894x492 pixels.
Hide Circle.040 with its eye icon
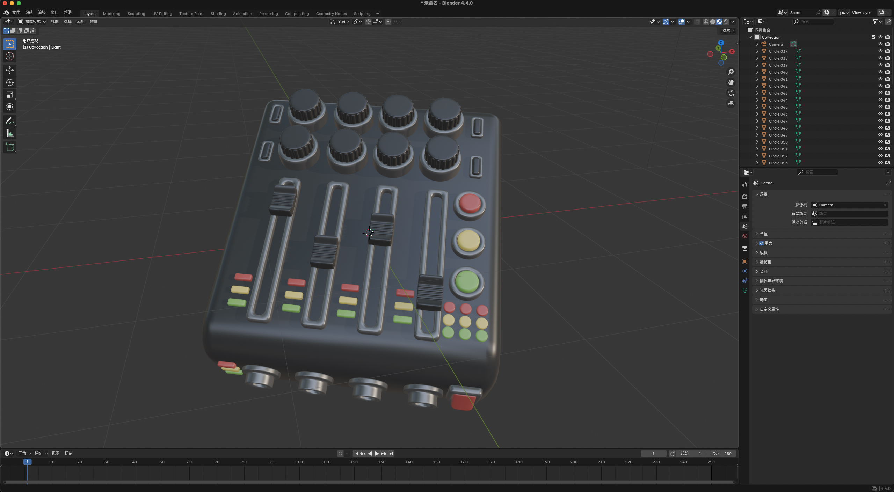880,72
